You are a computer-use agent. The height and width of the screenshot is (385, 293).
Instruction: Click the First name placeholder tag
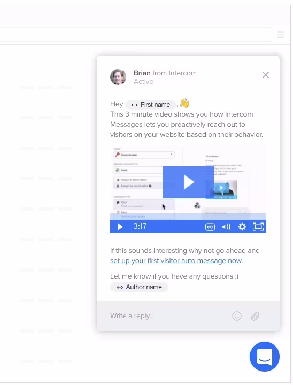click(151, 105)
